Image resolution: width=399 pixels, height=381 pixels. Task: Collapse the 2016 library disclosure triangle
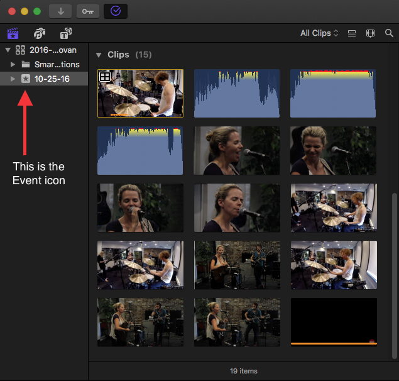coord(7,50)
